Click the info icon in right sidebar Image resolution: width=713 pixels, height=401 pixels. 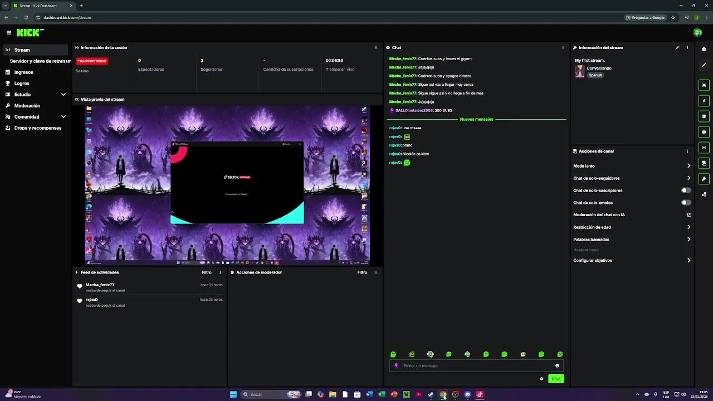(704, 49)
